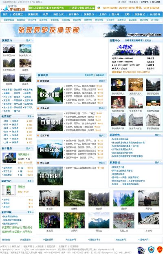This screenshot has width=163, height=254.
Task: Click the 张家界驴友俱乐部 main banner
Action: (x=81, y=30)
